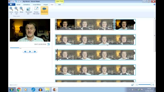Image resolution: width=164 pixels, height=92 pixels.
Task: Click the preview seek bar handle
Action: 20,48
